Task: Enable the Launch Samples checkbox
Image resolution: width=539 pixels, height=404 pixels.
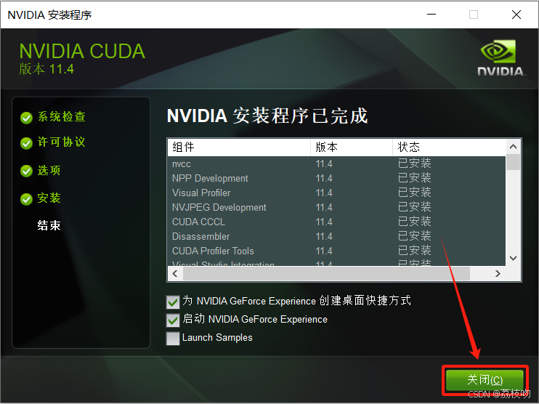Action: point(173,339)
